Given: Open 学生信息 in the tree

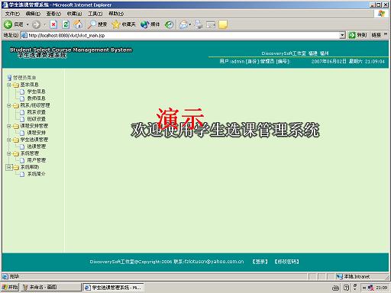Looking at the screenshot, I should [36, 92].
